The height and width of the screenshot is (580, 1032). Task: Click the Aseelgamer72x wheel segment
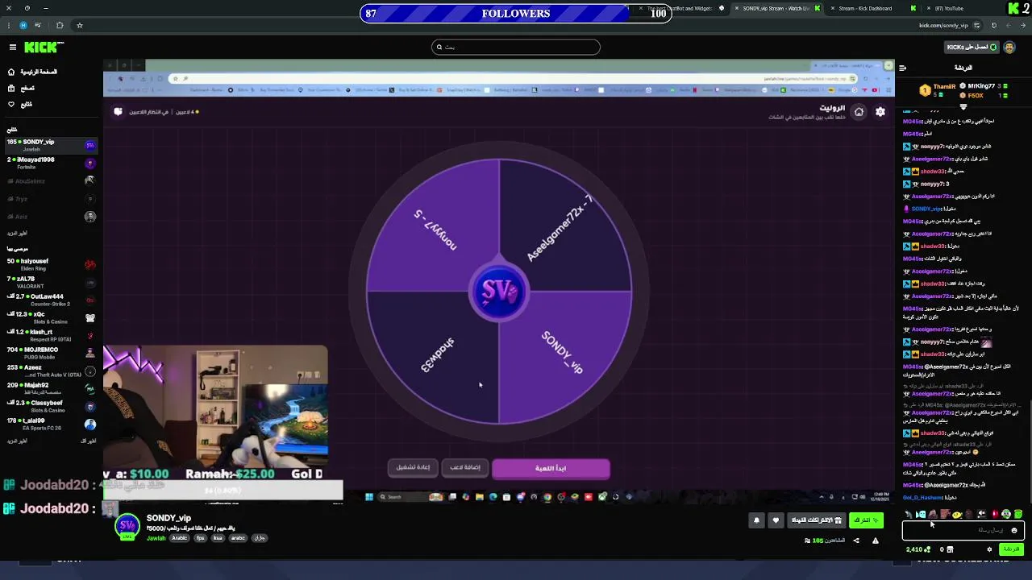tap(560, 229)
